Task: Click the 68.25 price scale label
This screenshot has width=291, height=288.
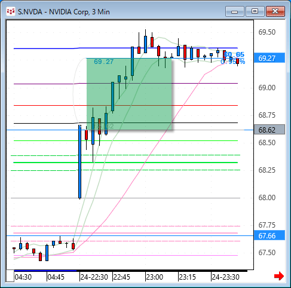Action: pos(267,170)
